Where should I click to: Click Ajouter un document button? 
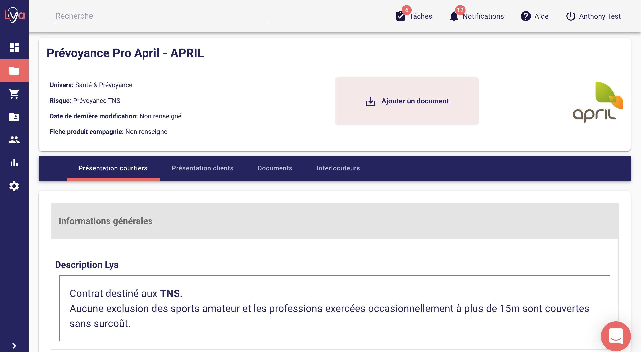(407, 101)
